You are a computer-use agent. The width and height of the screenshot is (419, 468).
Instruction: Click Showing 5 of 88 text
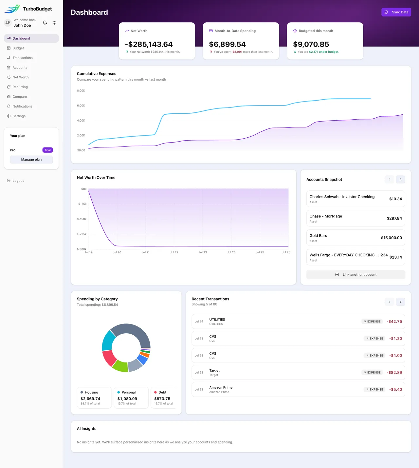(x=205, y=304)
